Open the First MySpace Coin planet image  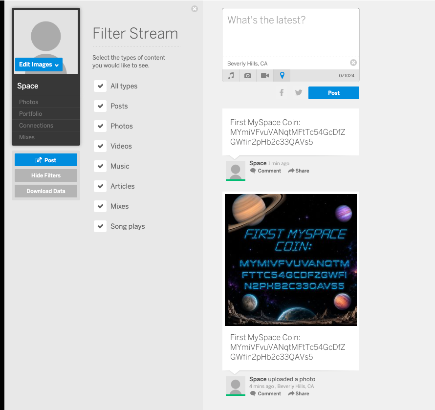[x=291, y=260]
